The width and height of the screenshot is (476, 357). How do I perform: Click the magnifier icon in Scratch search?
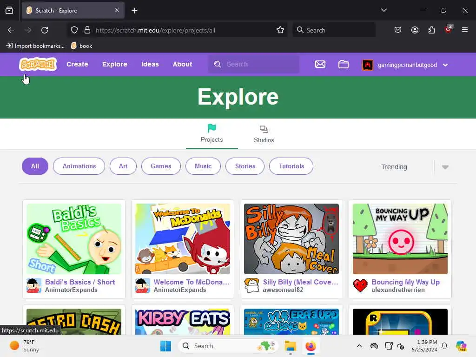pyautogui.click(x=218, y=64)
